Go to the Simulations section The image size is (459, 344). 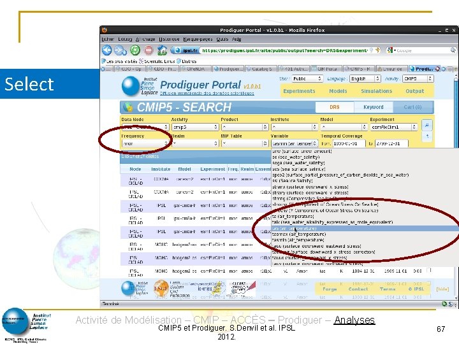tap(377, 91)
